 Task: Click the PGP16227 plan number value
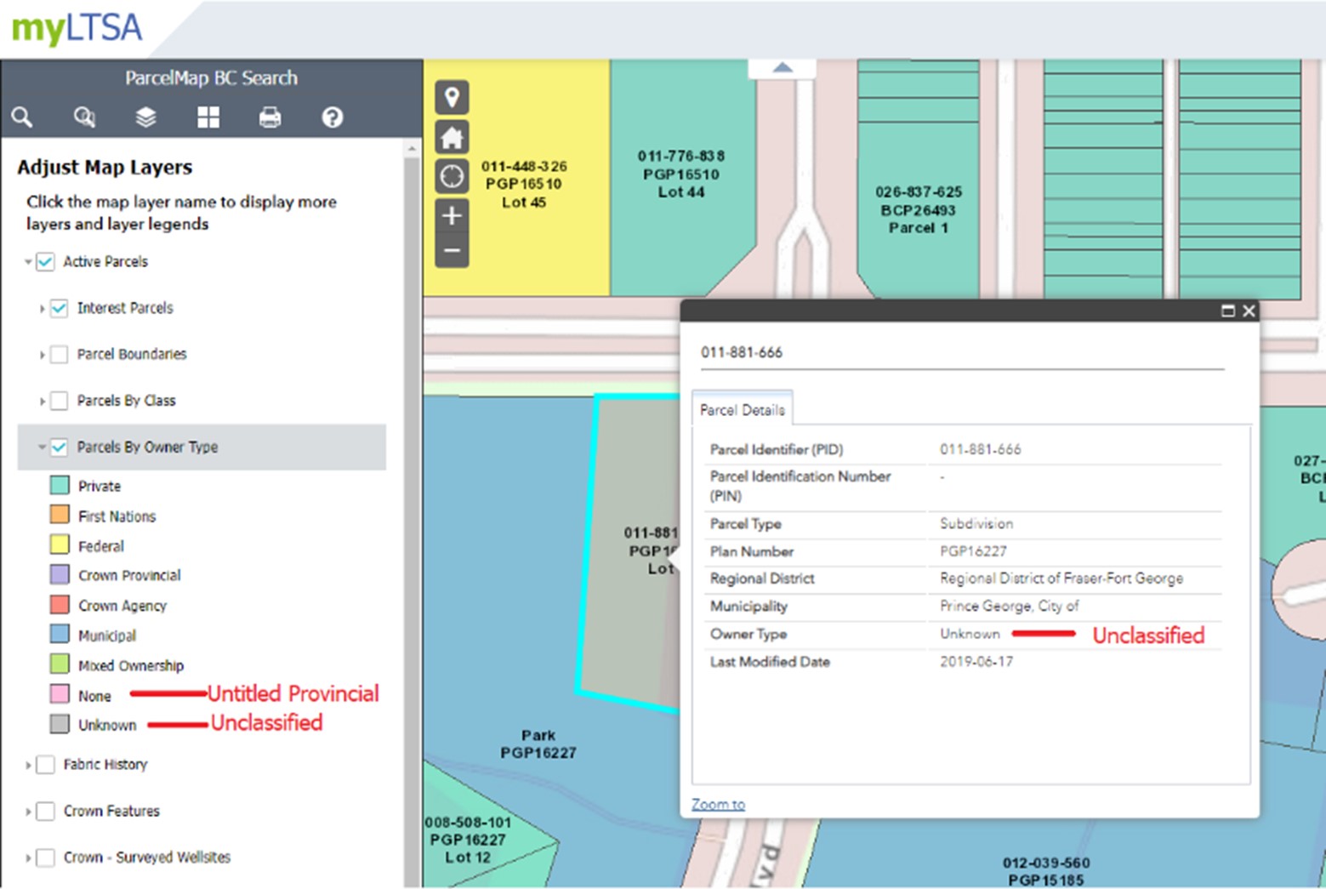pos(973,551)
